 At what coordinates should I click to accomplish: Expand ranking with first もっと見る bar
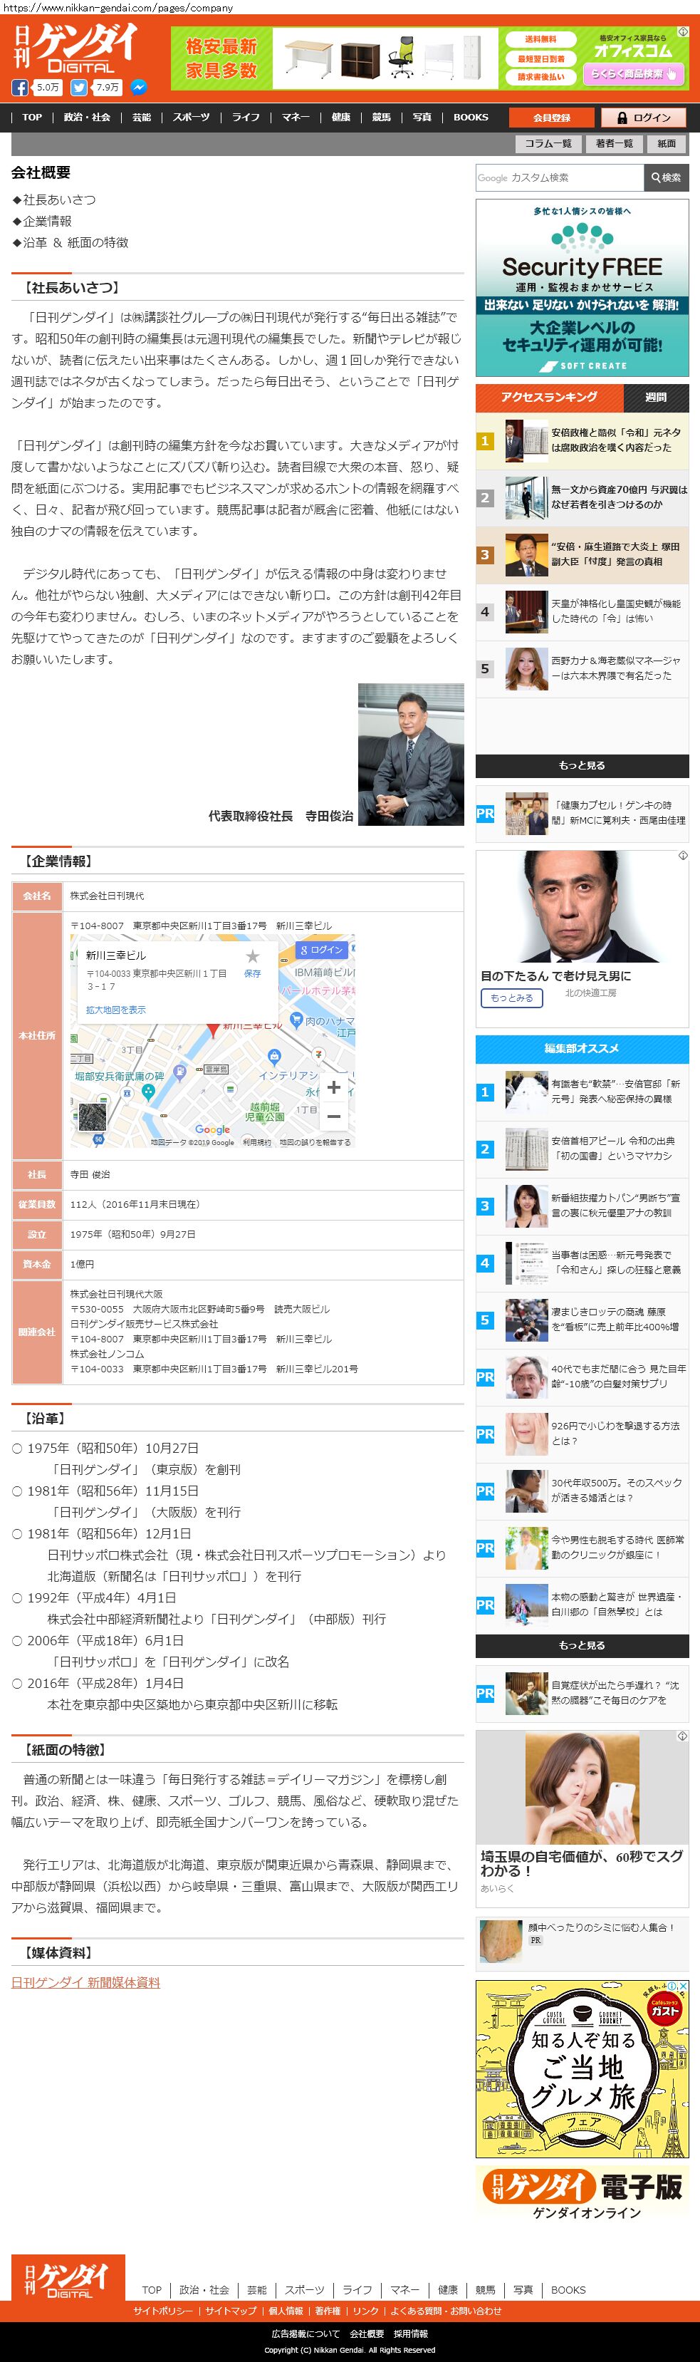click(582, 766)
